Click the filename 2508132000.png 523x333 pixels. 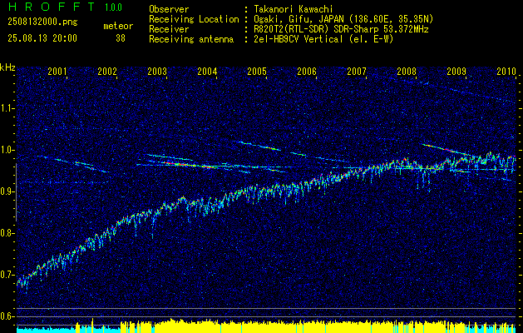pos(42,22)
